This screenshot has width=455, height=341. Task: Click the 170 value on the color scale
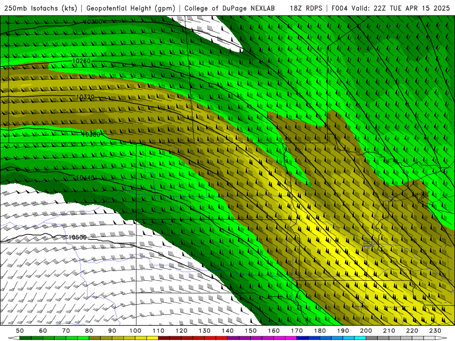coord(297,331)
